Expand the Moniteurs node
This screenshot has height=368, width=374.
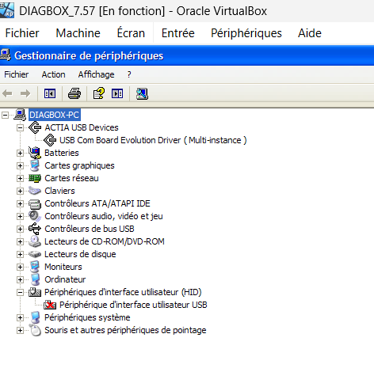(20, 267)
